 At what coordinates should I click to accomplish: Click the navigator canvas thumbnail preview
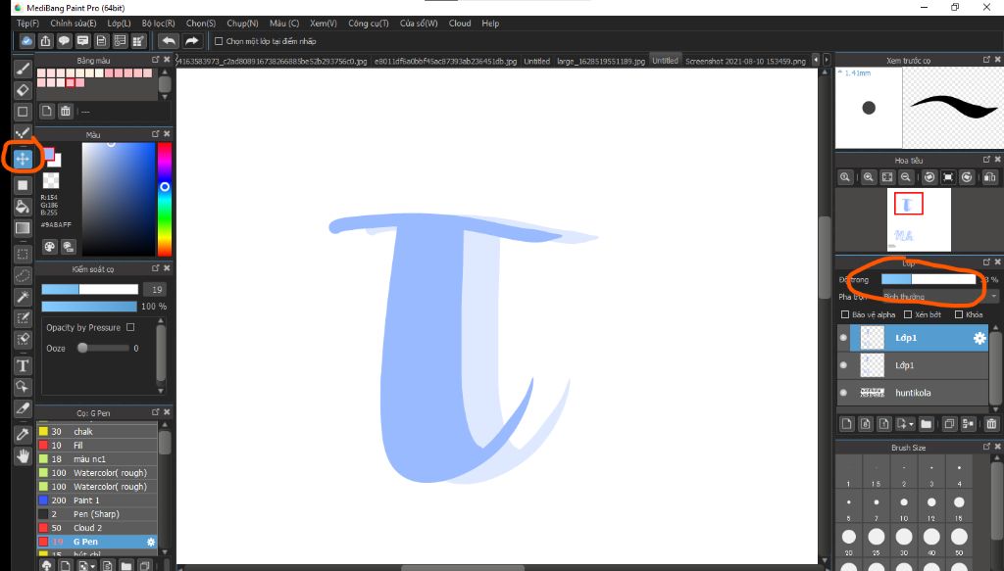pyautogui.click(x=919, y=219)
